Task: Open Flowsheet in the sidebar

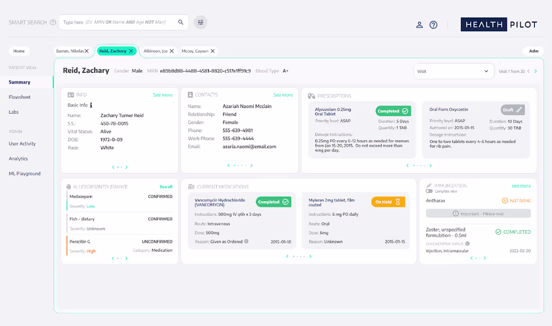Action: (20, 97)
